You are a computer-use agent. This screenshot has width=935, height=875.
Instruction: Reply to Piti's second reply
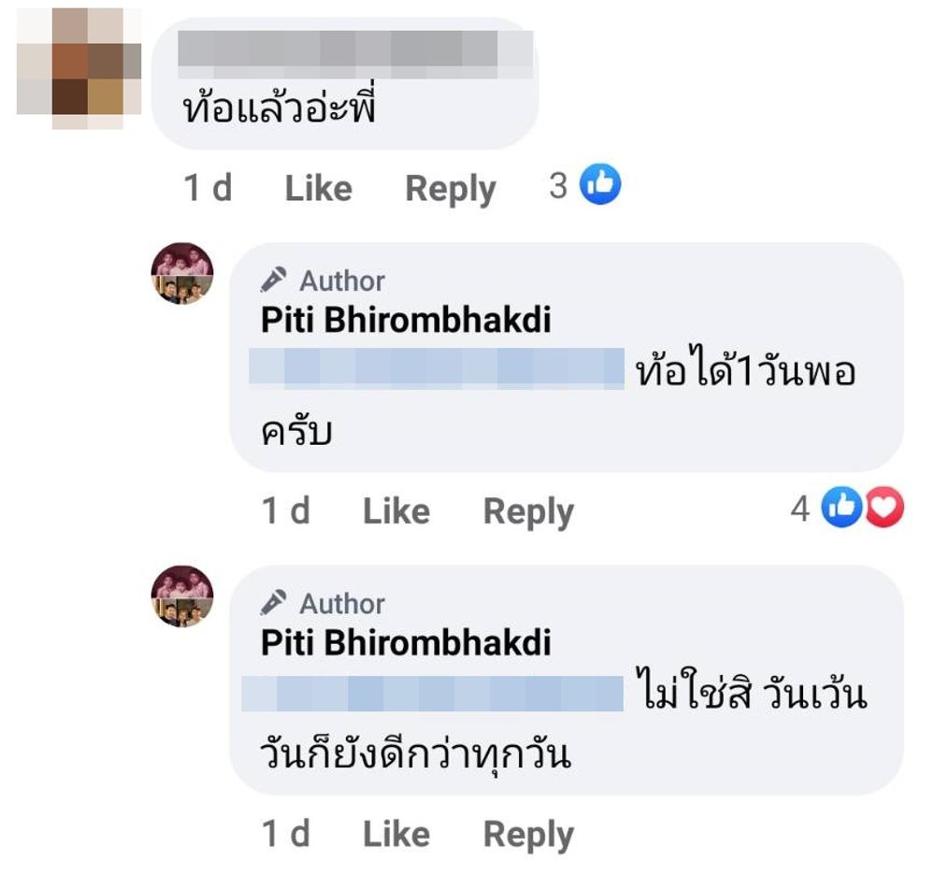[x=528, y=835]
